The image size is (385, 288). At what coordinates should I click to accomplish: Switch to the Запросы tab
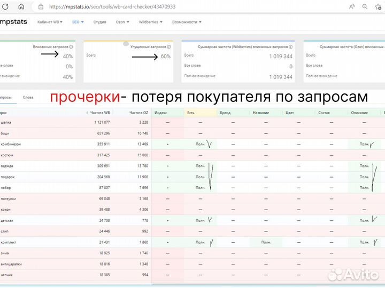coord(6,98)
